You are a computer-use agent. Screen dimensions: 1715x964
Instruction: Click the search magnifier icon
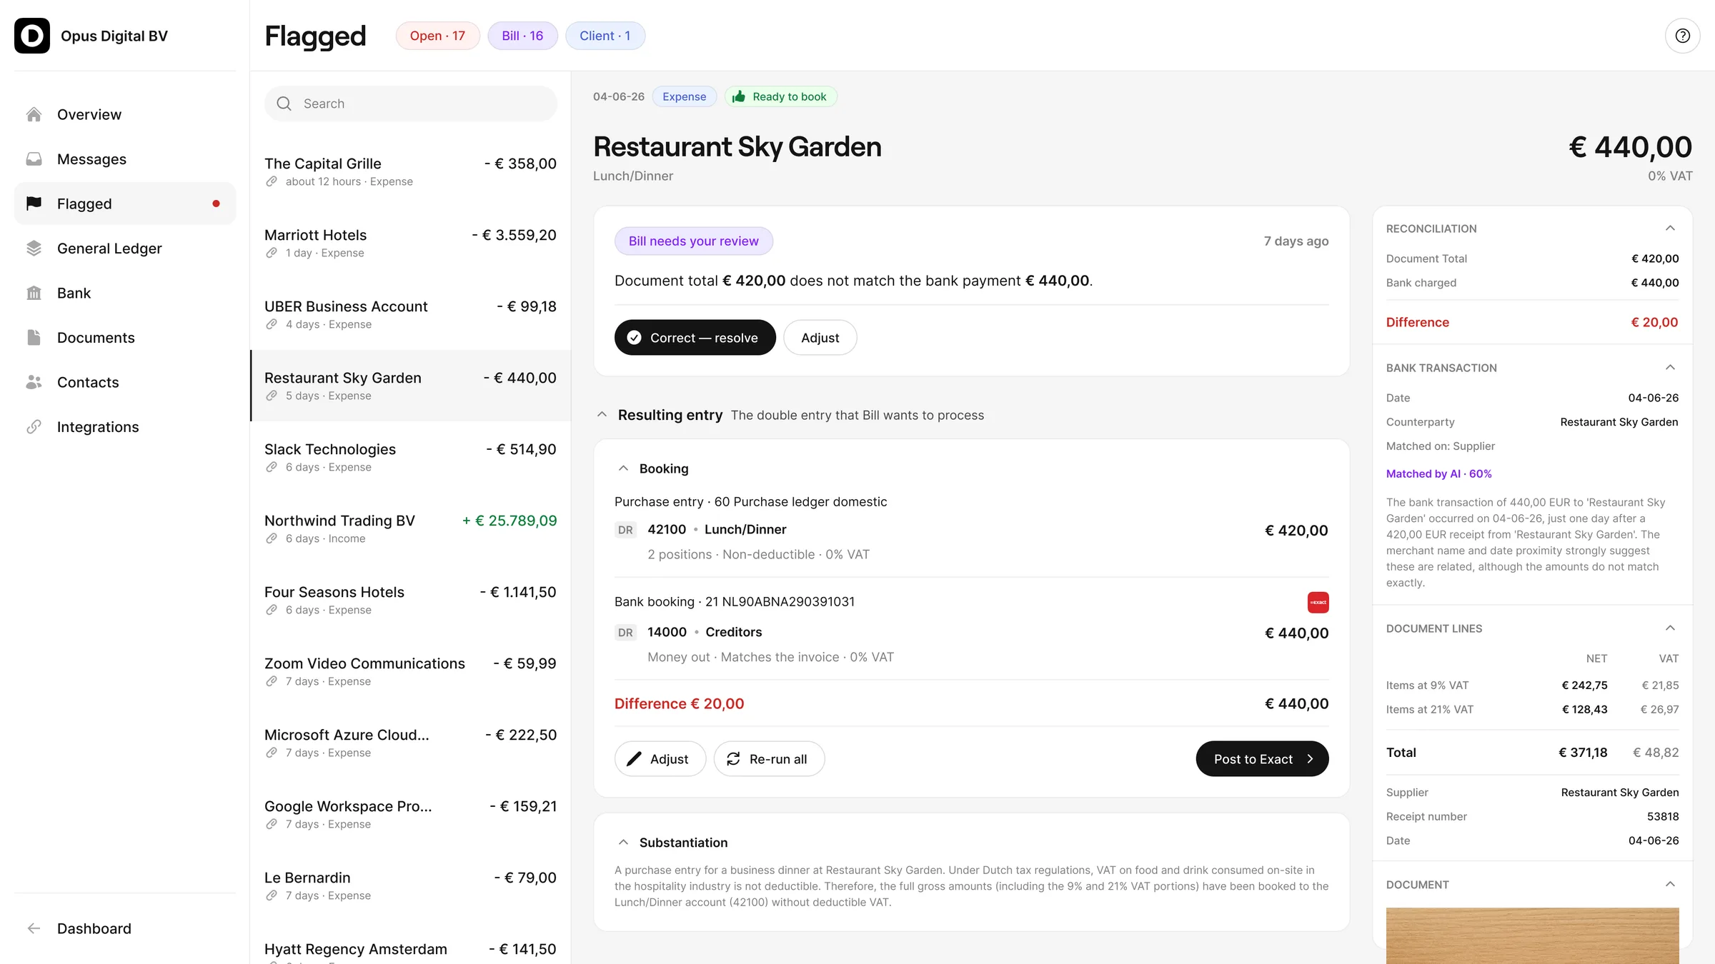(284, 104)
